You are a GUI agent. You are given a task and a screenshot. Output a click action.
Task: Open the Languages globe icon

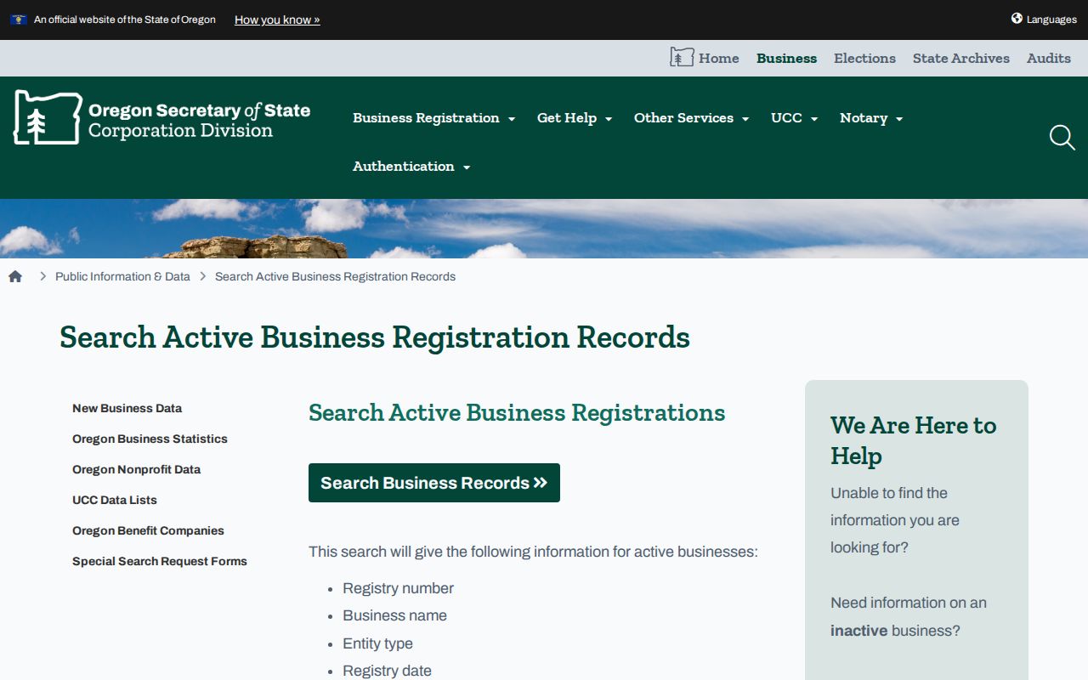click(1017, 19)
